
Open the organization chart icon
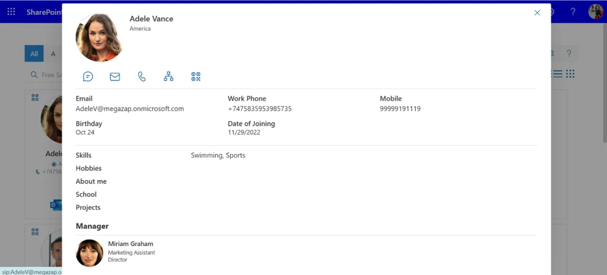[x=169, y=76]
